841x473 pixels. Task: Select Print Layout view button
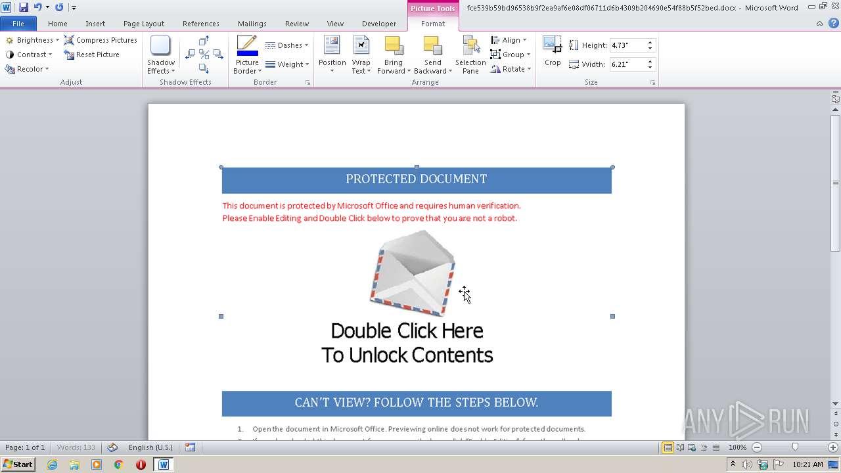pyautogui.click(x=668, y=447)
